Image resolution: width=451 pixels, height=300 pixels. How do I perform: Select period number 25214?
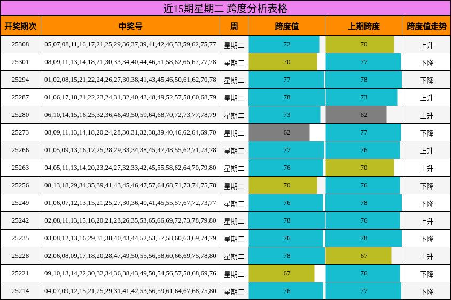pos(20,291)
